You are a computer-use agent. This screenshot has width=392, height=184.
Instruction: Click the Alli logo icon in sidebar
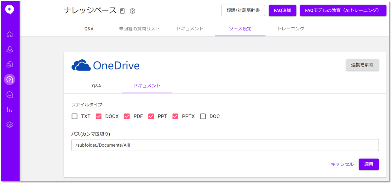(9, 10)
